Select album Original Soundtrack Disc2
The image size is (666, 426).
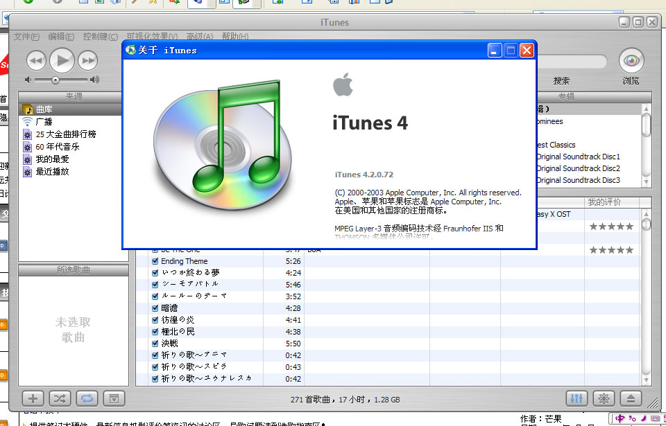(578, 168)
